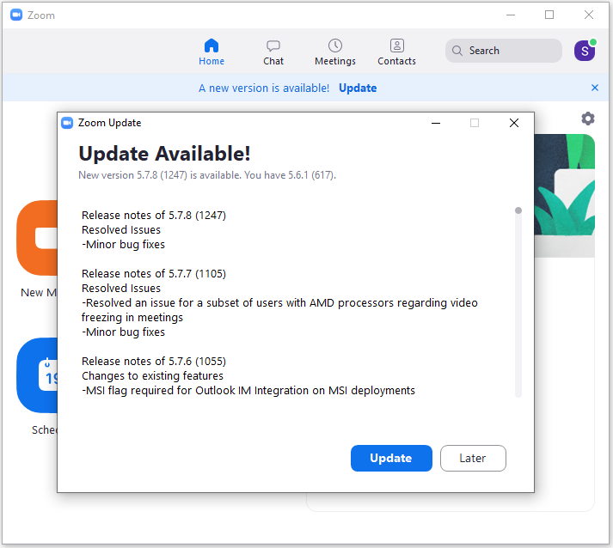The height and width of the screenshot is (548, 613).
Task: Click the blue Schedule calendar icon
Action: coord(37,375)
